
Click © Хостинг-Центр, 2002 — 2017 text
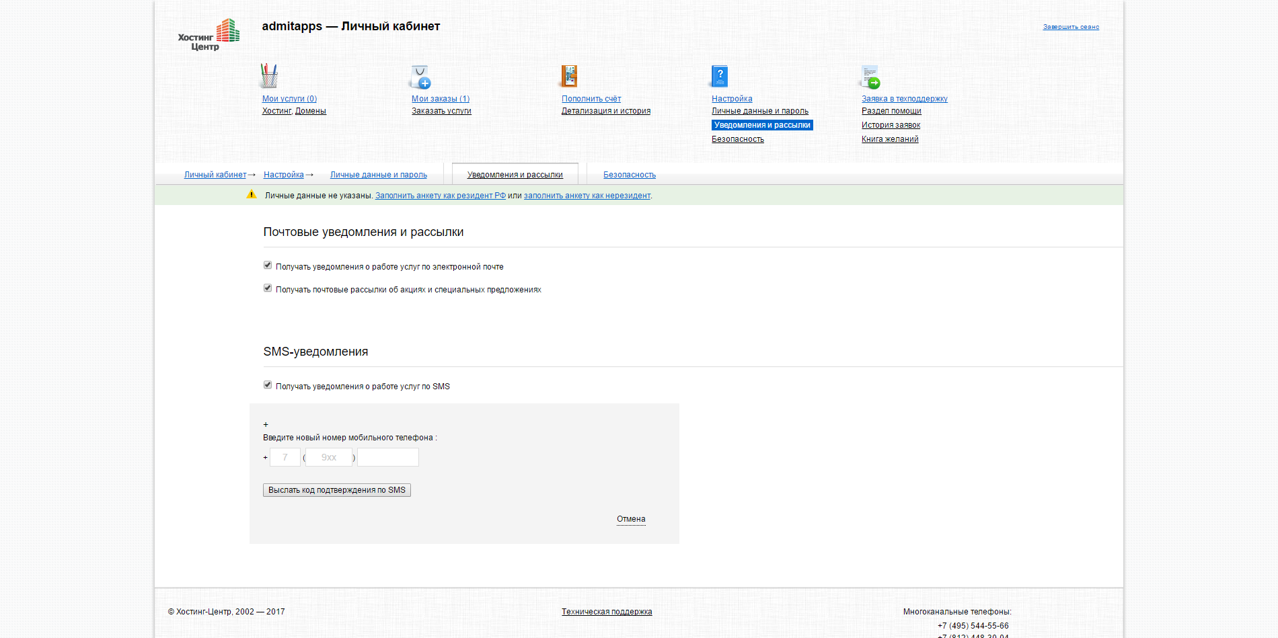(226, 612)
